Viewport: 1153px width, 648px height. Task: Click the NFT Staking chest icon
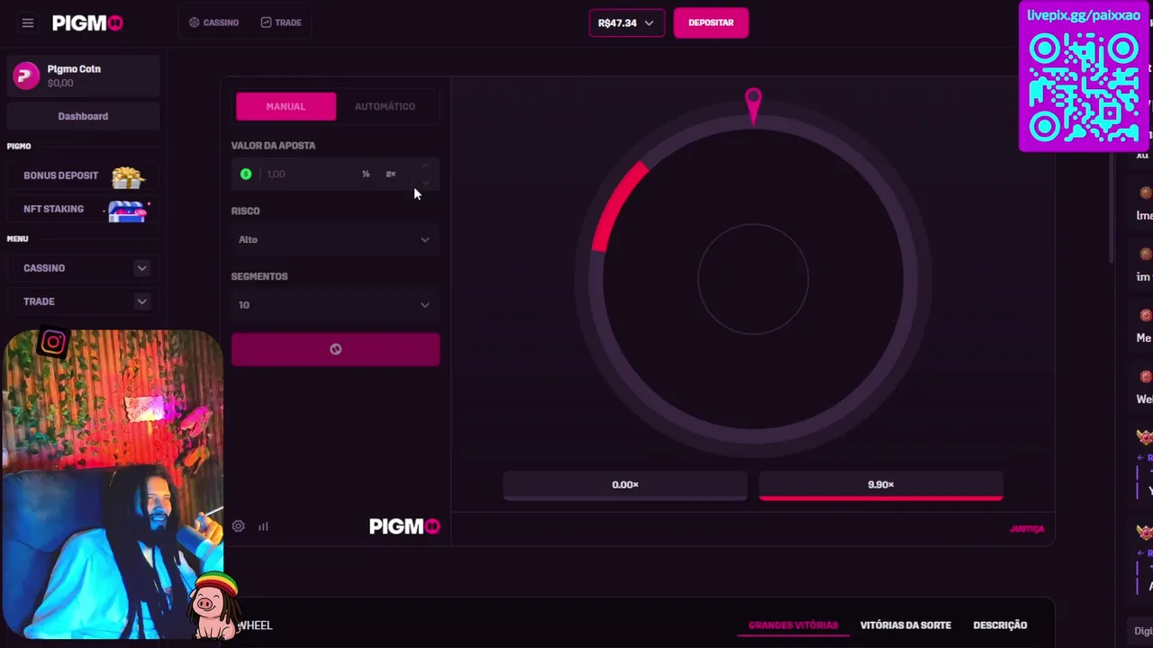[x=128, y=210]
